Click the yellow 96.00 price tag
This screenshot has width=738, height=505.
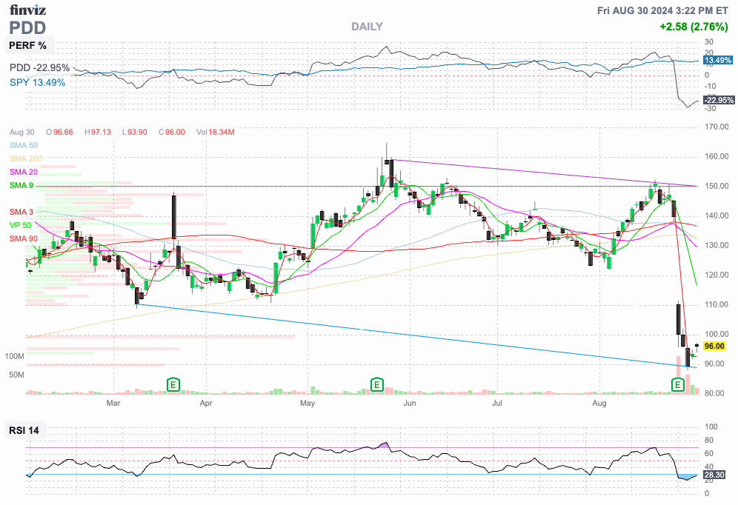tap(714, 346)
